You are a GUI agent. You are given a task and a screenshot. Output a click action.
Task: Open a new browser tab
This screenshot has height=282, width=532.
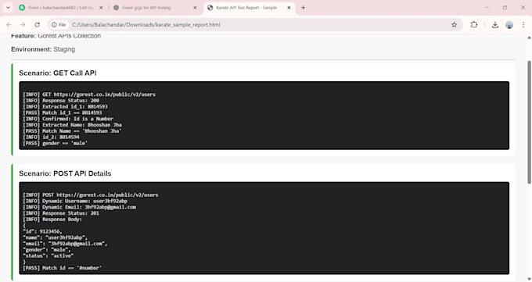click(303, 8)
